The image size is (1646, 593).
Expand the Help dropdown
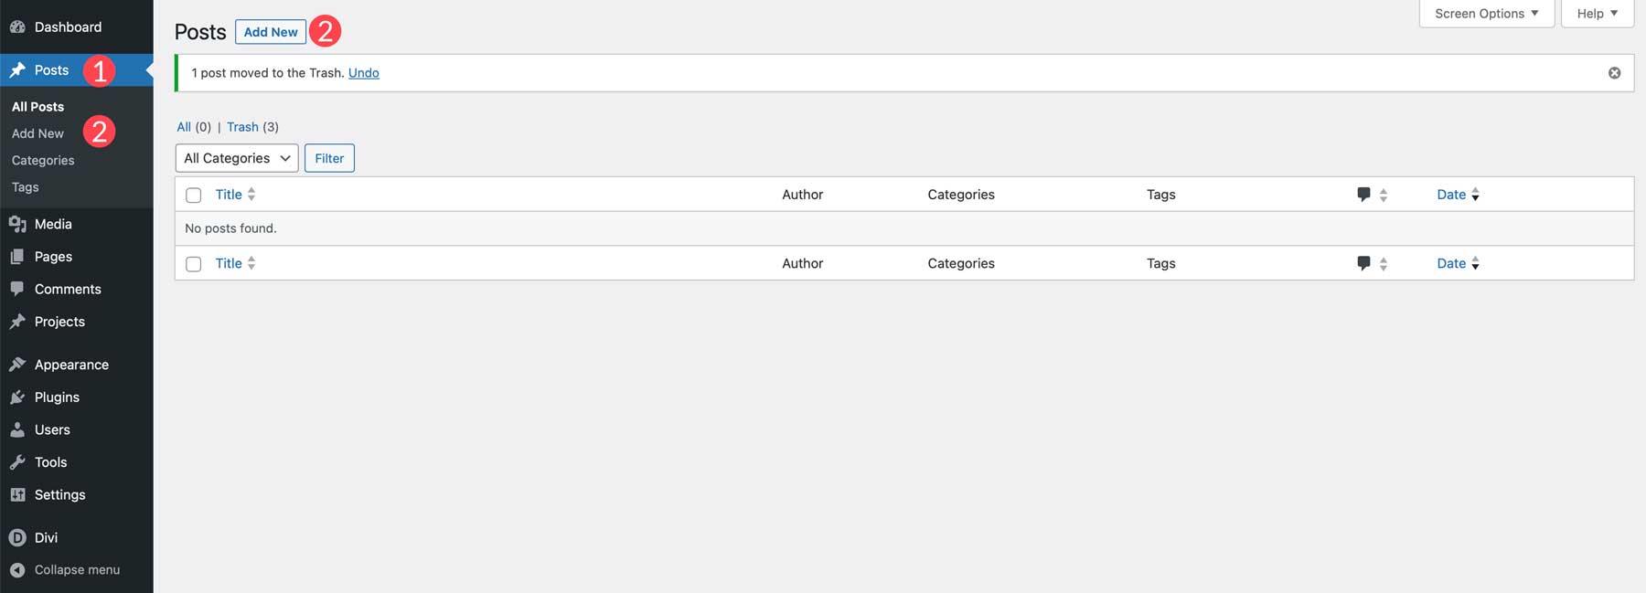1597,13
